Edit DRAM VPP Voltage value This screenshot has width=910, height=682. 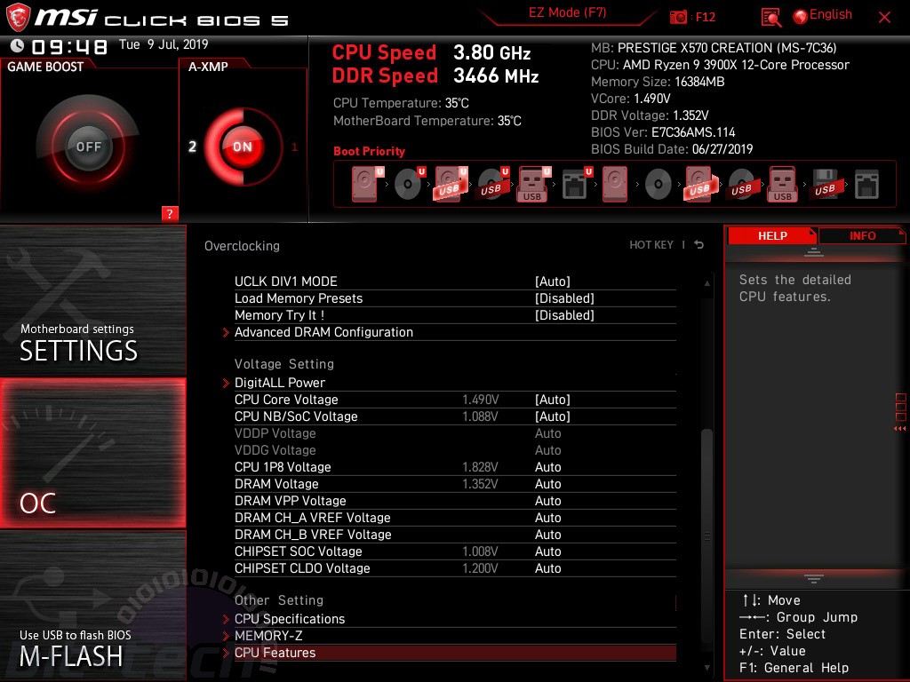click(547, 501)
